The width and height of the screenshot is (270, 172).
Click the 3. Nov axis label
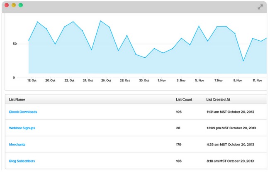(x=181, y=81)
